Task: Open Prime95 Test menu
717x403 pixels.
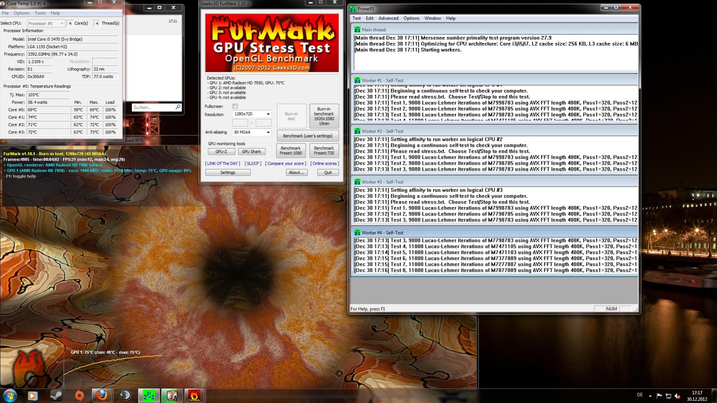Action: 356,18
